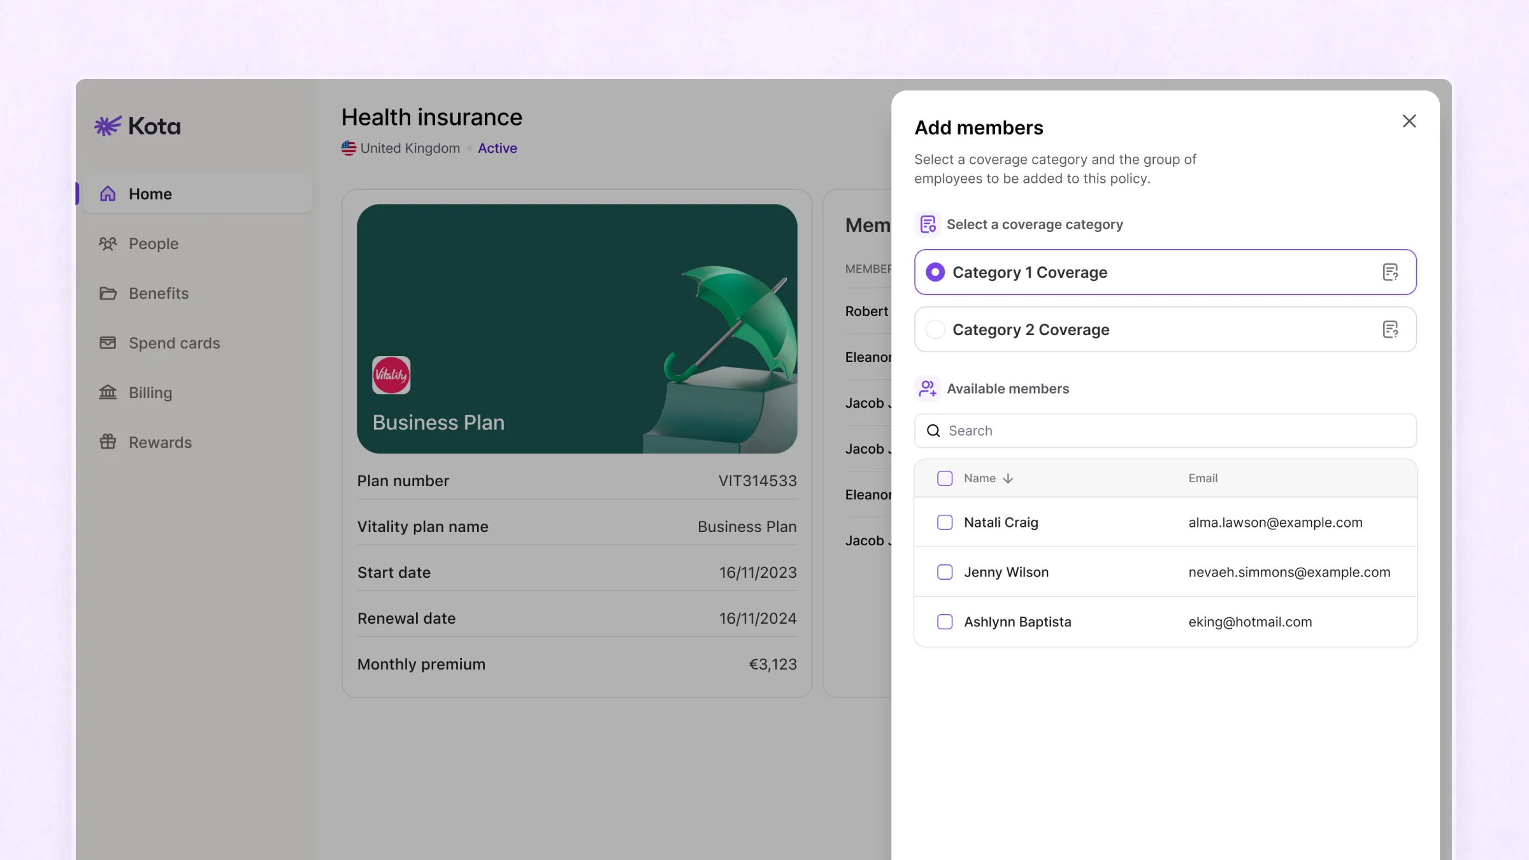The width and height of the screenshot is (1529, 860).
Task: Tick the select-all members checkbox
Action: point(945,478)
